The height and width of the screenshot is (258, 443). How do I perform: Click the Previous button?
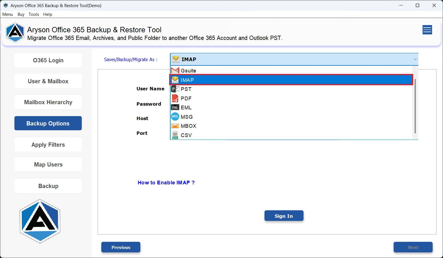click(121, 247)
